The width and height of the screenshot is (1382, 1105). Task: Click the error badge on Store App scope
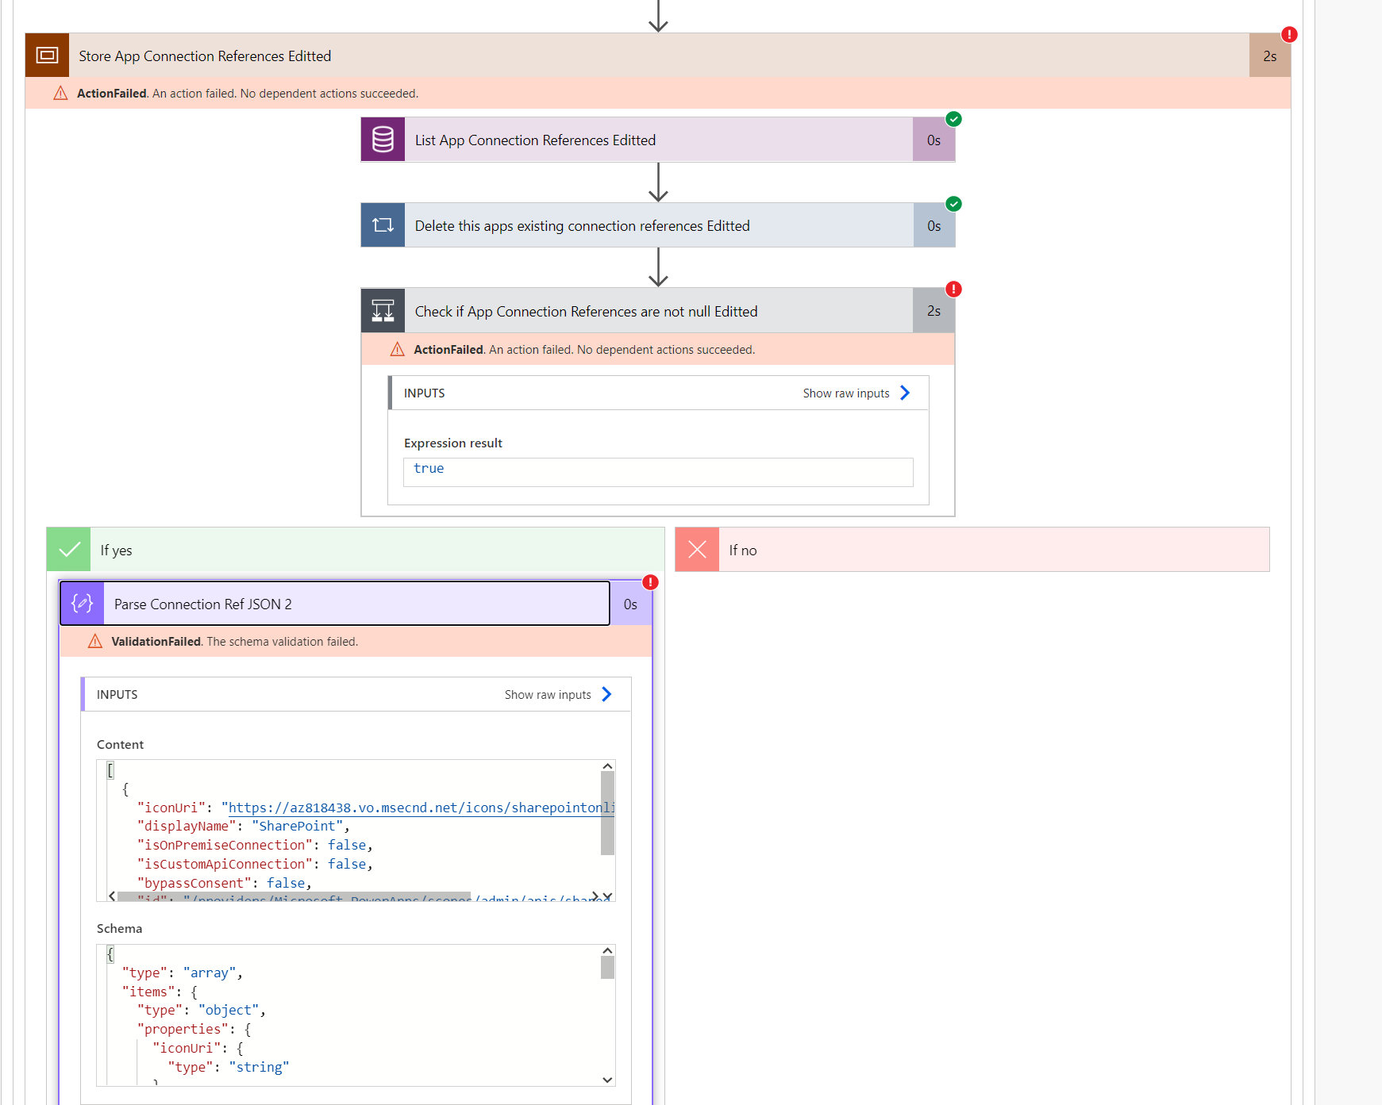point(1289,34)
